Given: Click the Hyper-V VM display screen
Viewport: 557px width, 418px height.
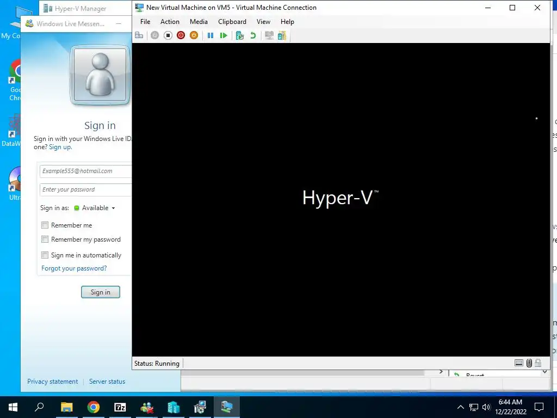Looking at the screenshot, I should 341,199.
